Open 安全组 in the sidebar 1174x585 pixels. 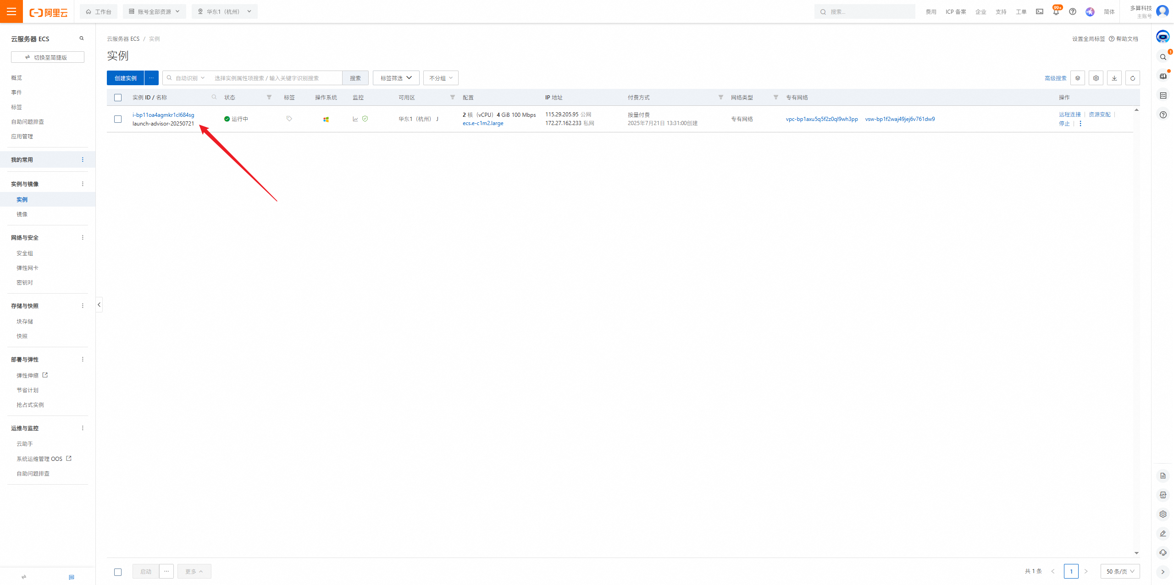[25, 253]
